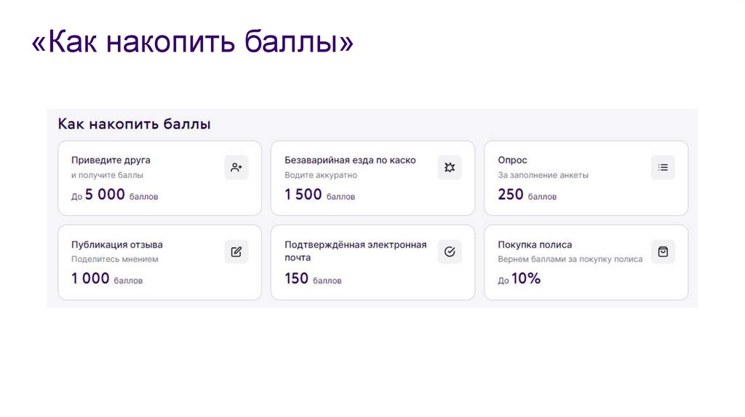
Task: Open the «Безаварийная езда по каско» title
Action: (x=350, y=160)
